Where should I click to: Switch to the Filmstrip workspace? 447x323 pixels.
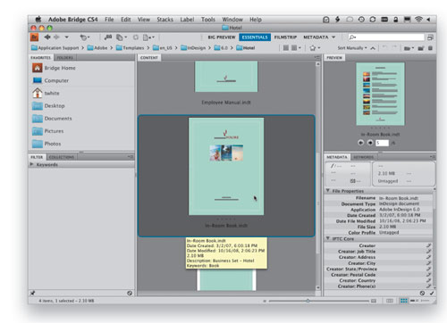(x=285, y=37)
